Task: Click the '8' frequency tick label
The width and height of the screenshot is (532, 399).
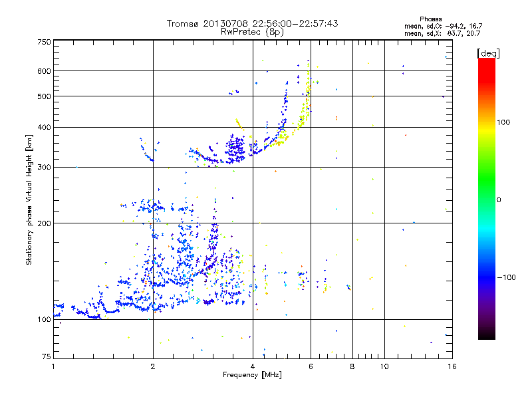Action: (352, 366)
